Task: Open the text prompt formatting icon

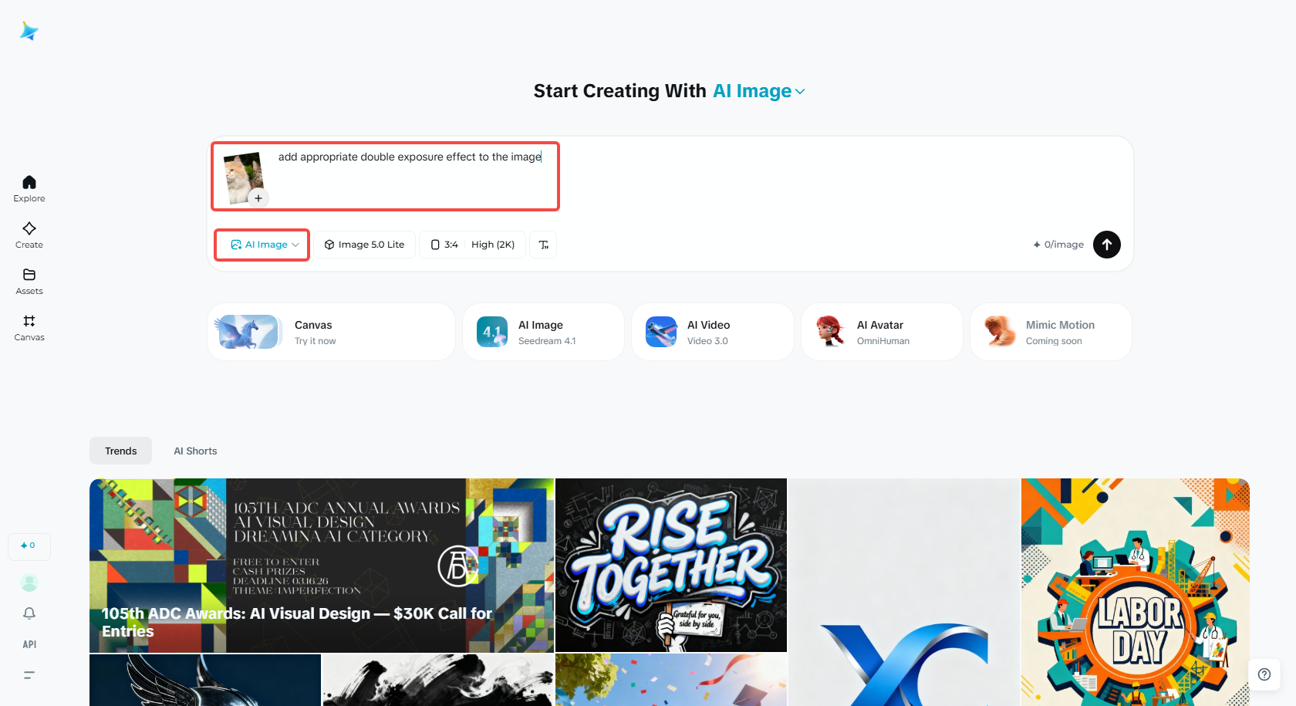Action: (x=543, y=245)
